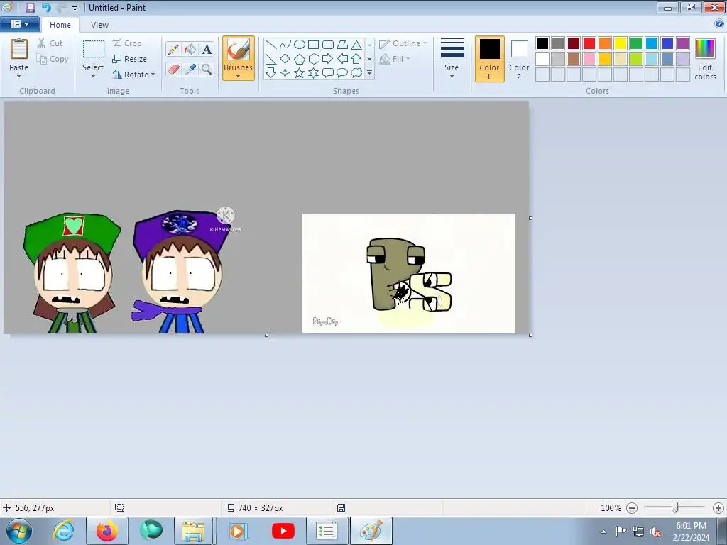Choose the Right arrow shape
Viewport: 727px width, 545px height.
[328, 59]
